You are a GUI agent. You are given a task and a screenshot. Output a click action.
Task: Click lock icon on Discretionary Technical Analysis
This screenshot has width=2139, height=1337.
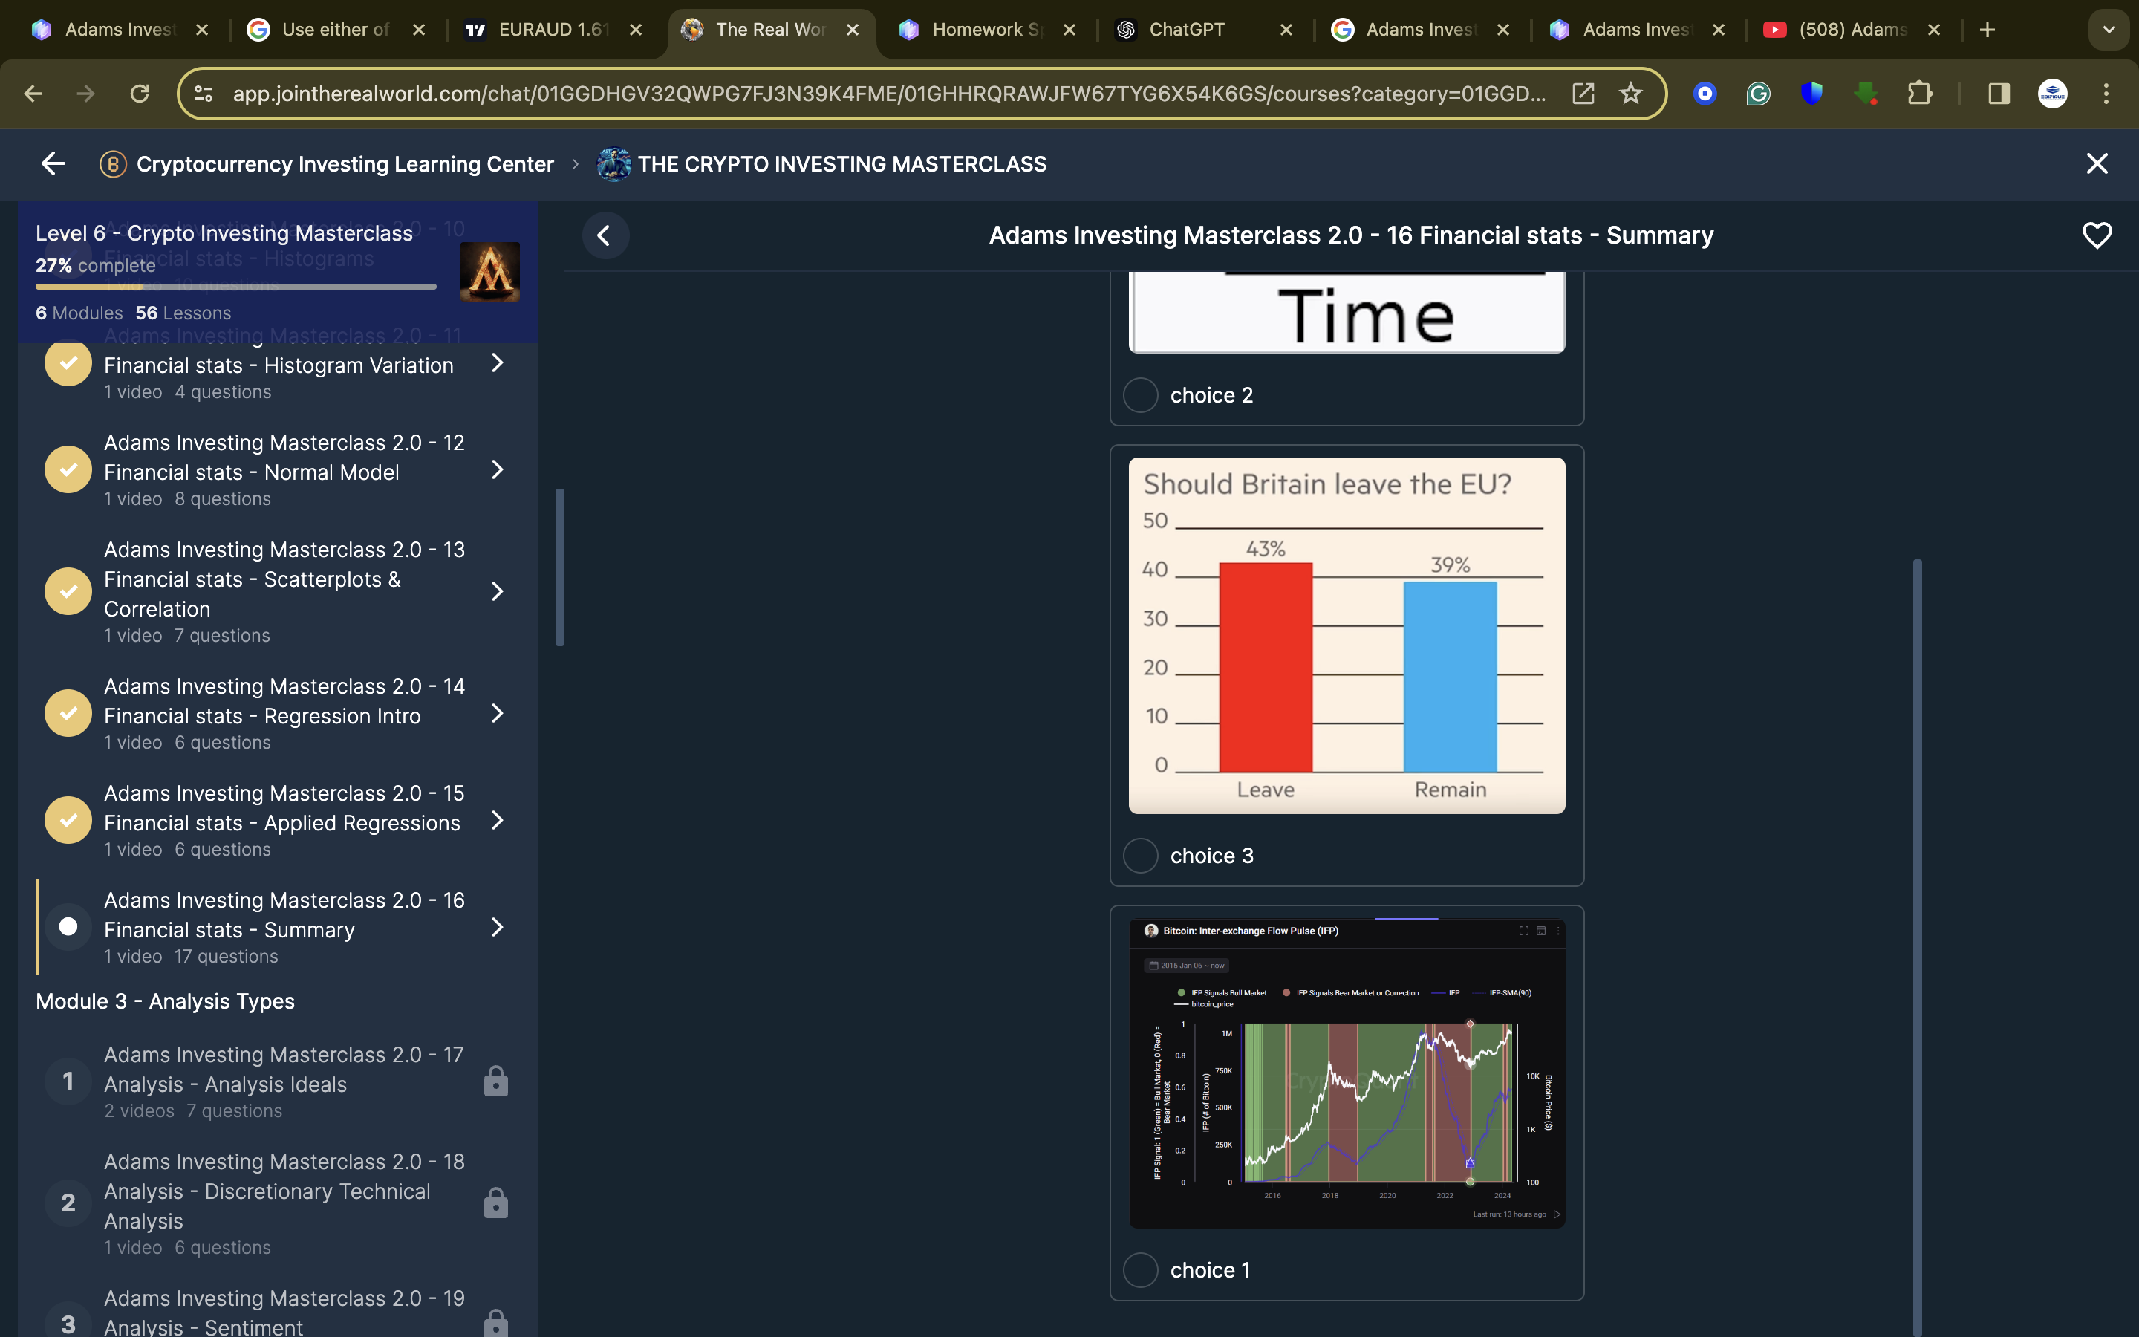pyautogui.click(x=496, y=1203)
